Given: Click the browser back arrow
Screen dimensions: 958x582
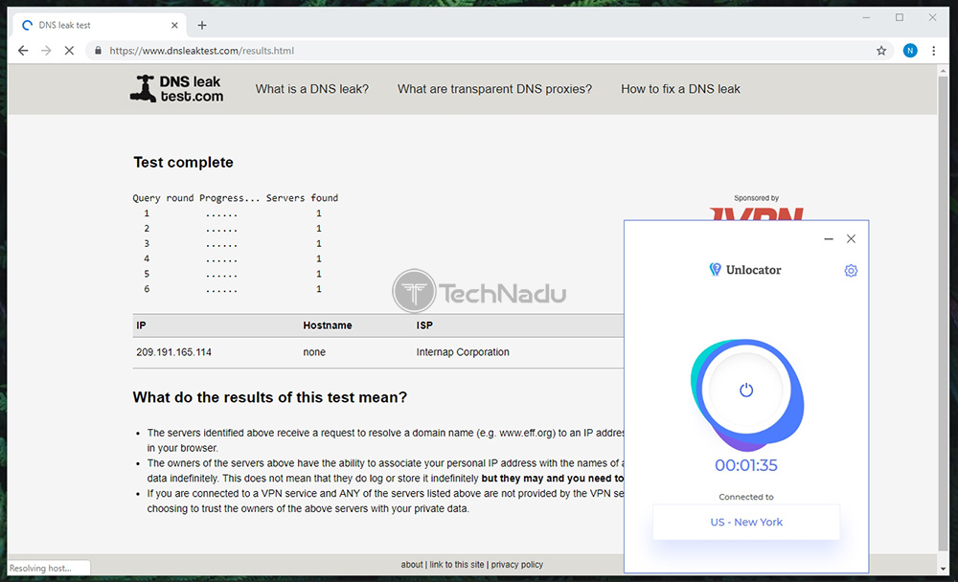Looking at the screenshot, I should click(x=23, y=51).
